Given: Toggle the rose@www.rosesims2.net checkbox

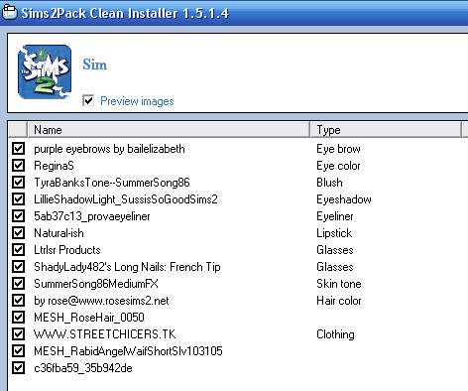Looking at the screenshot, I should (x=18, y=301).
